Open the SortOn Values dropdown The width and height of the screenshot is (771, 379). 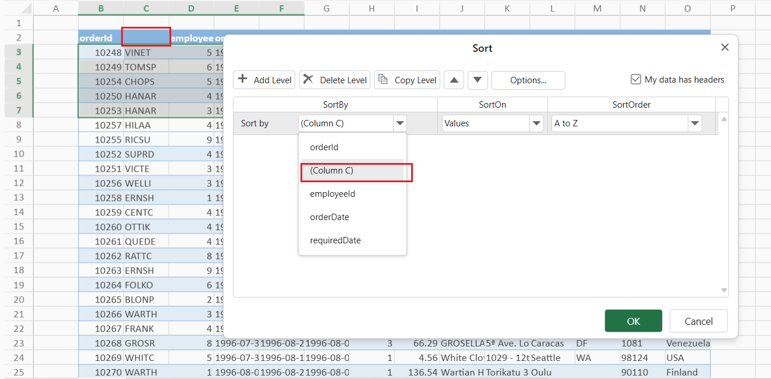536,123
